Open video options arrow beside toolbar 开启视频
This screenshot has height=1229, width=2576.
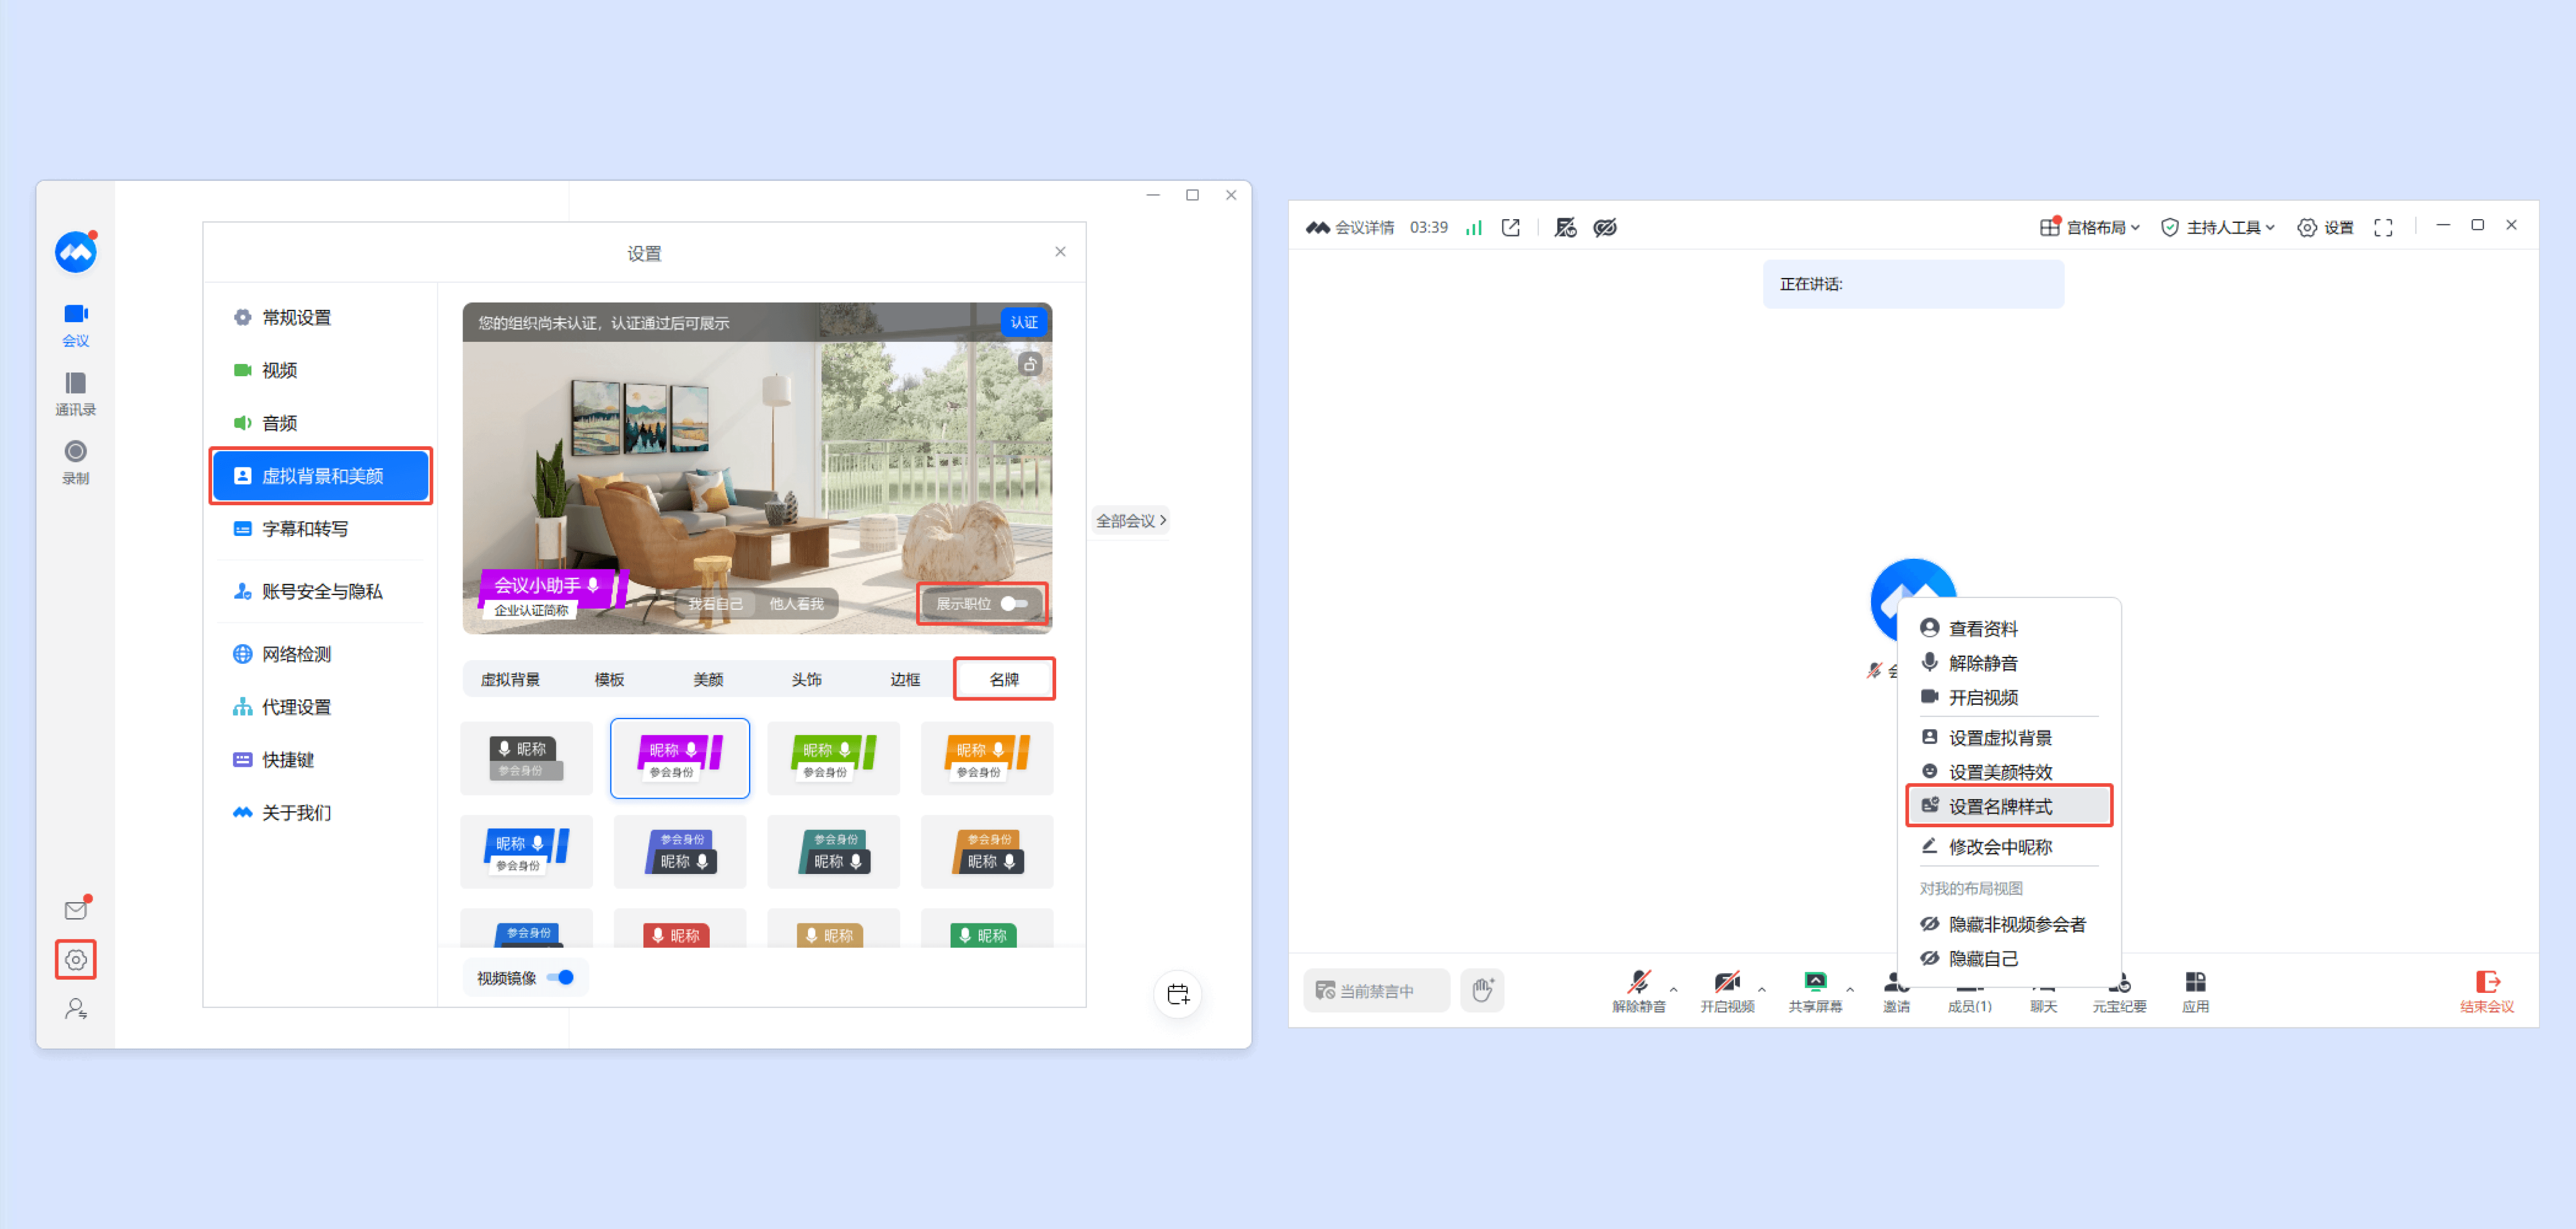[x=1762, y=989]
